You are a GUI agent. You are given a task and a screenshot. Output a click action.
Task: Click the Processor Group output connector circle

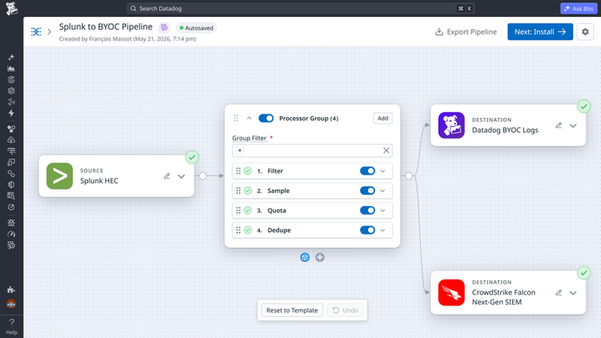coord(409,175)
